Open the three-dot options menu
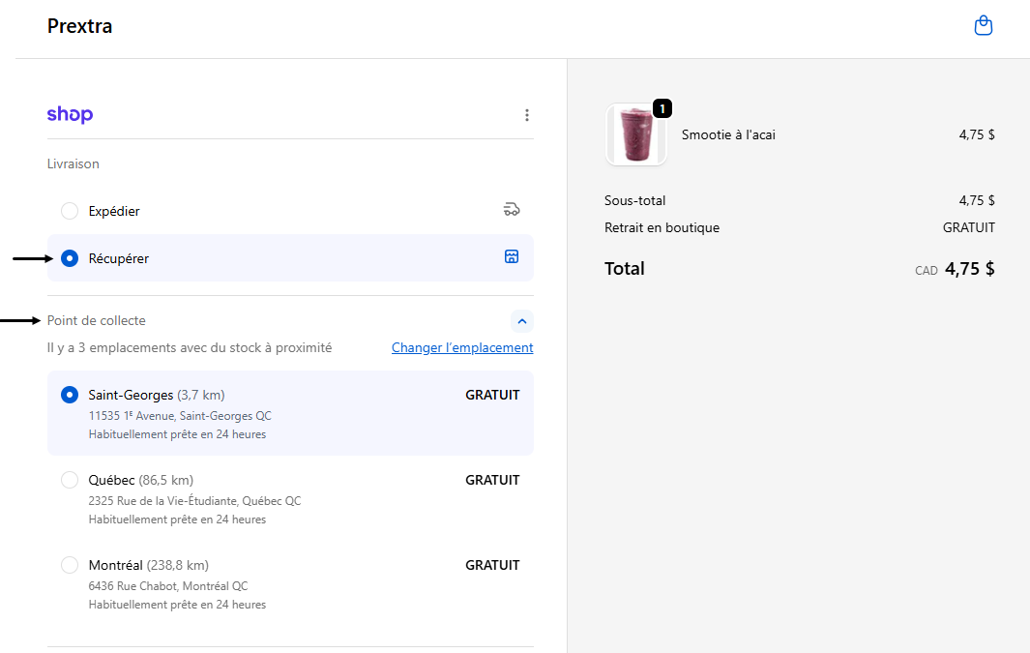The width and height of the screenshot is (1030, 653). pos(527,115)
